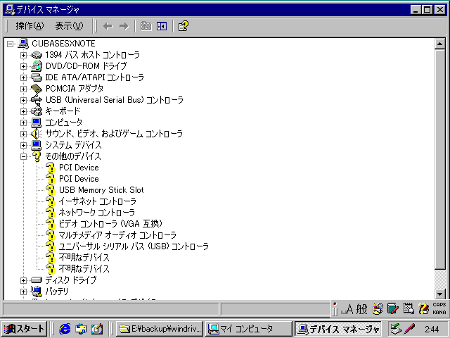The height and width of the screenshot is (338, 450).
Task: Select ビデオ コントローラ (VGA 互換)
Action: coord(110,224)
